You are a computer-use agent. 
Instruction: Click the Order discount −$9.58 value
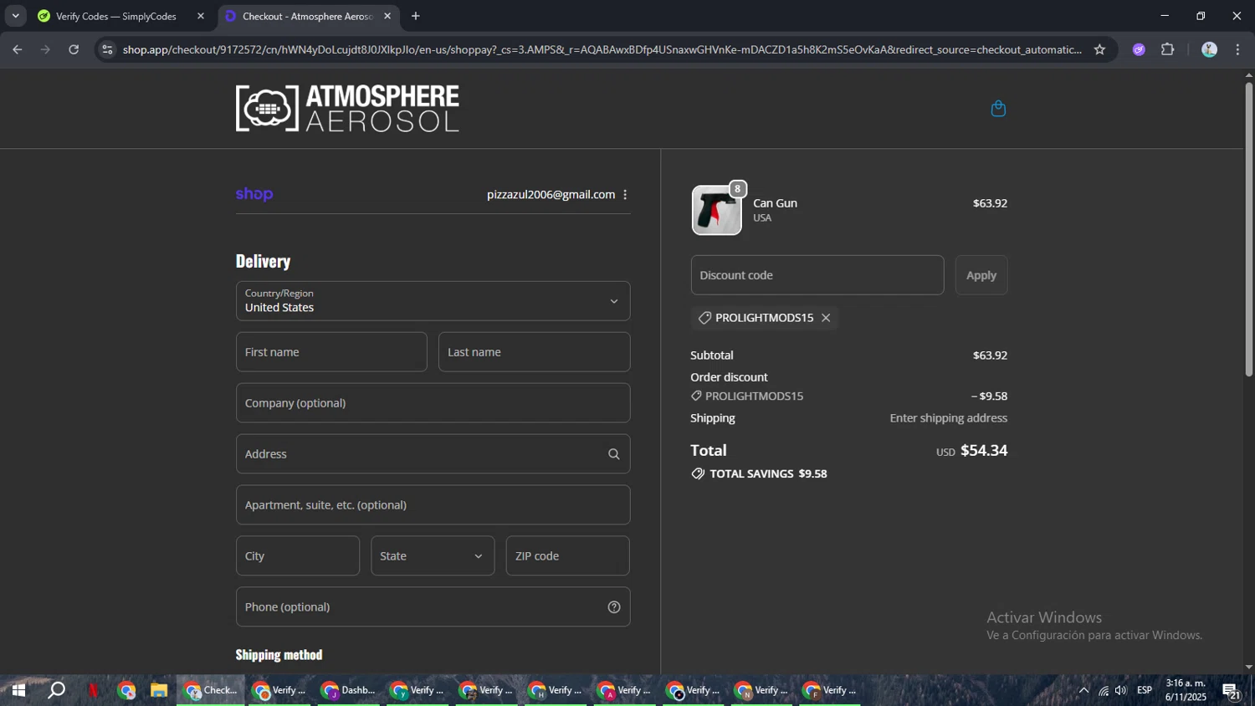point(989,396)
